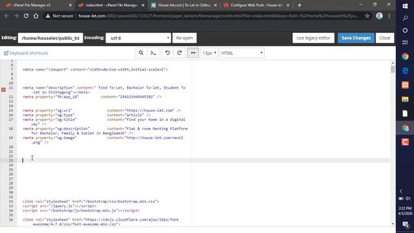Screen dimensions: 414x233
Task: Reload the current page
Action: (26, 16)
